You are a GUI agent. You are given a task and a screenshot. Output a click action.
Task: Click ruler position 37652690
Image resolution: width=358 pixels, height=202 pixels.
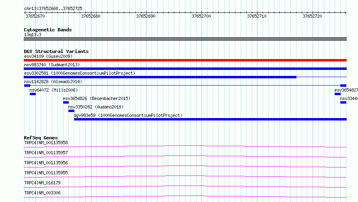146,16
